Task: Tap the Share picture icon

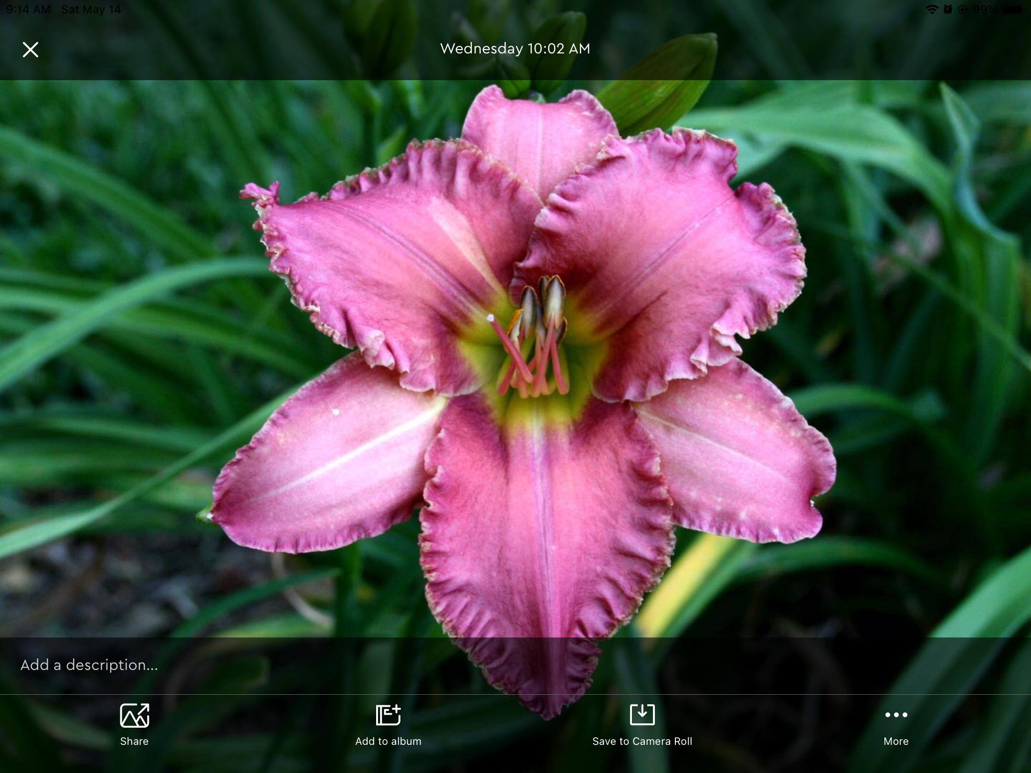Action: click(134, 715)
